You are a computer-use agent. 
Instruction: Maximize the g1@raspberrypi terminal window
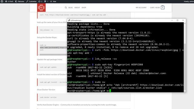point(177,20)
